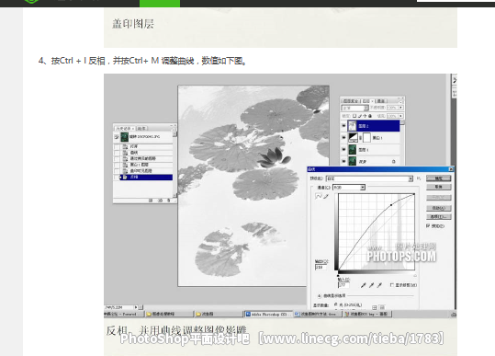495x356 pixels.
Task: Click the Input value field in Curves
Action: [x=343, y=285]
